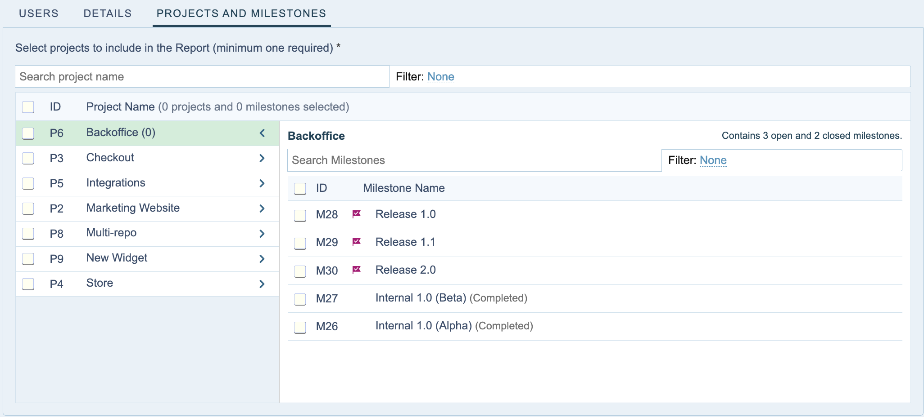Collapse the Backoffice project milestones panel

pyautogui.click(x=262, y=133)
